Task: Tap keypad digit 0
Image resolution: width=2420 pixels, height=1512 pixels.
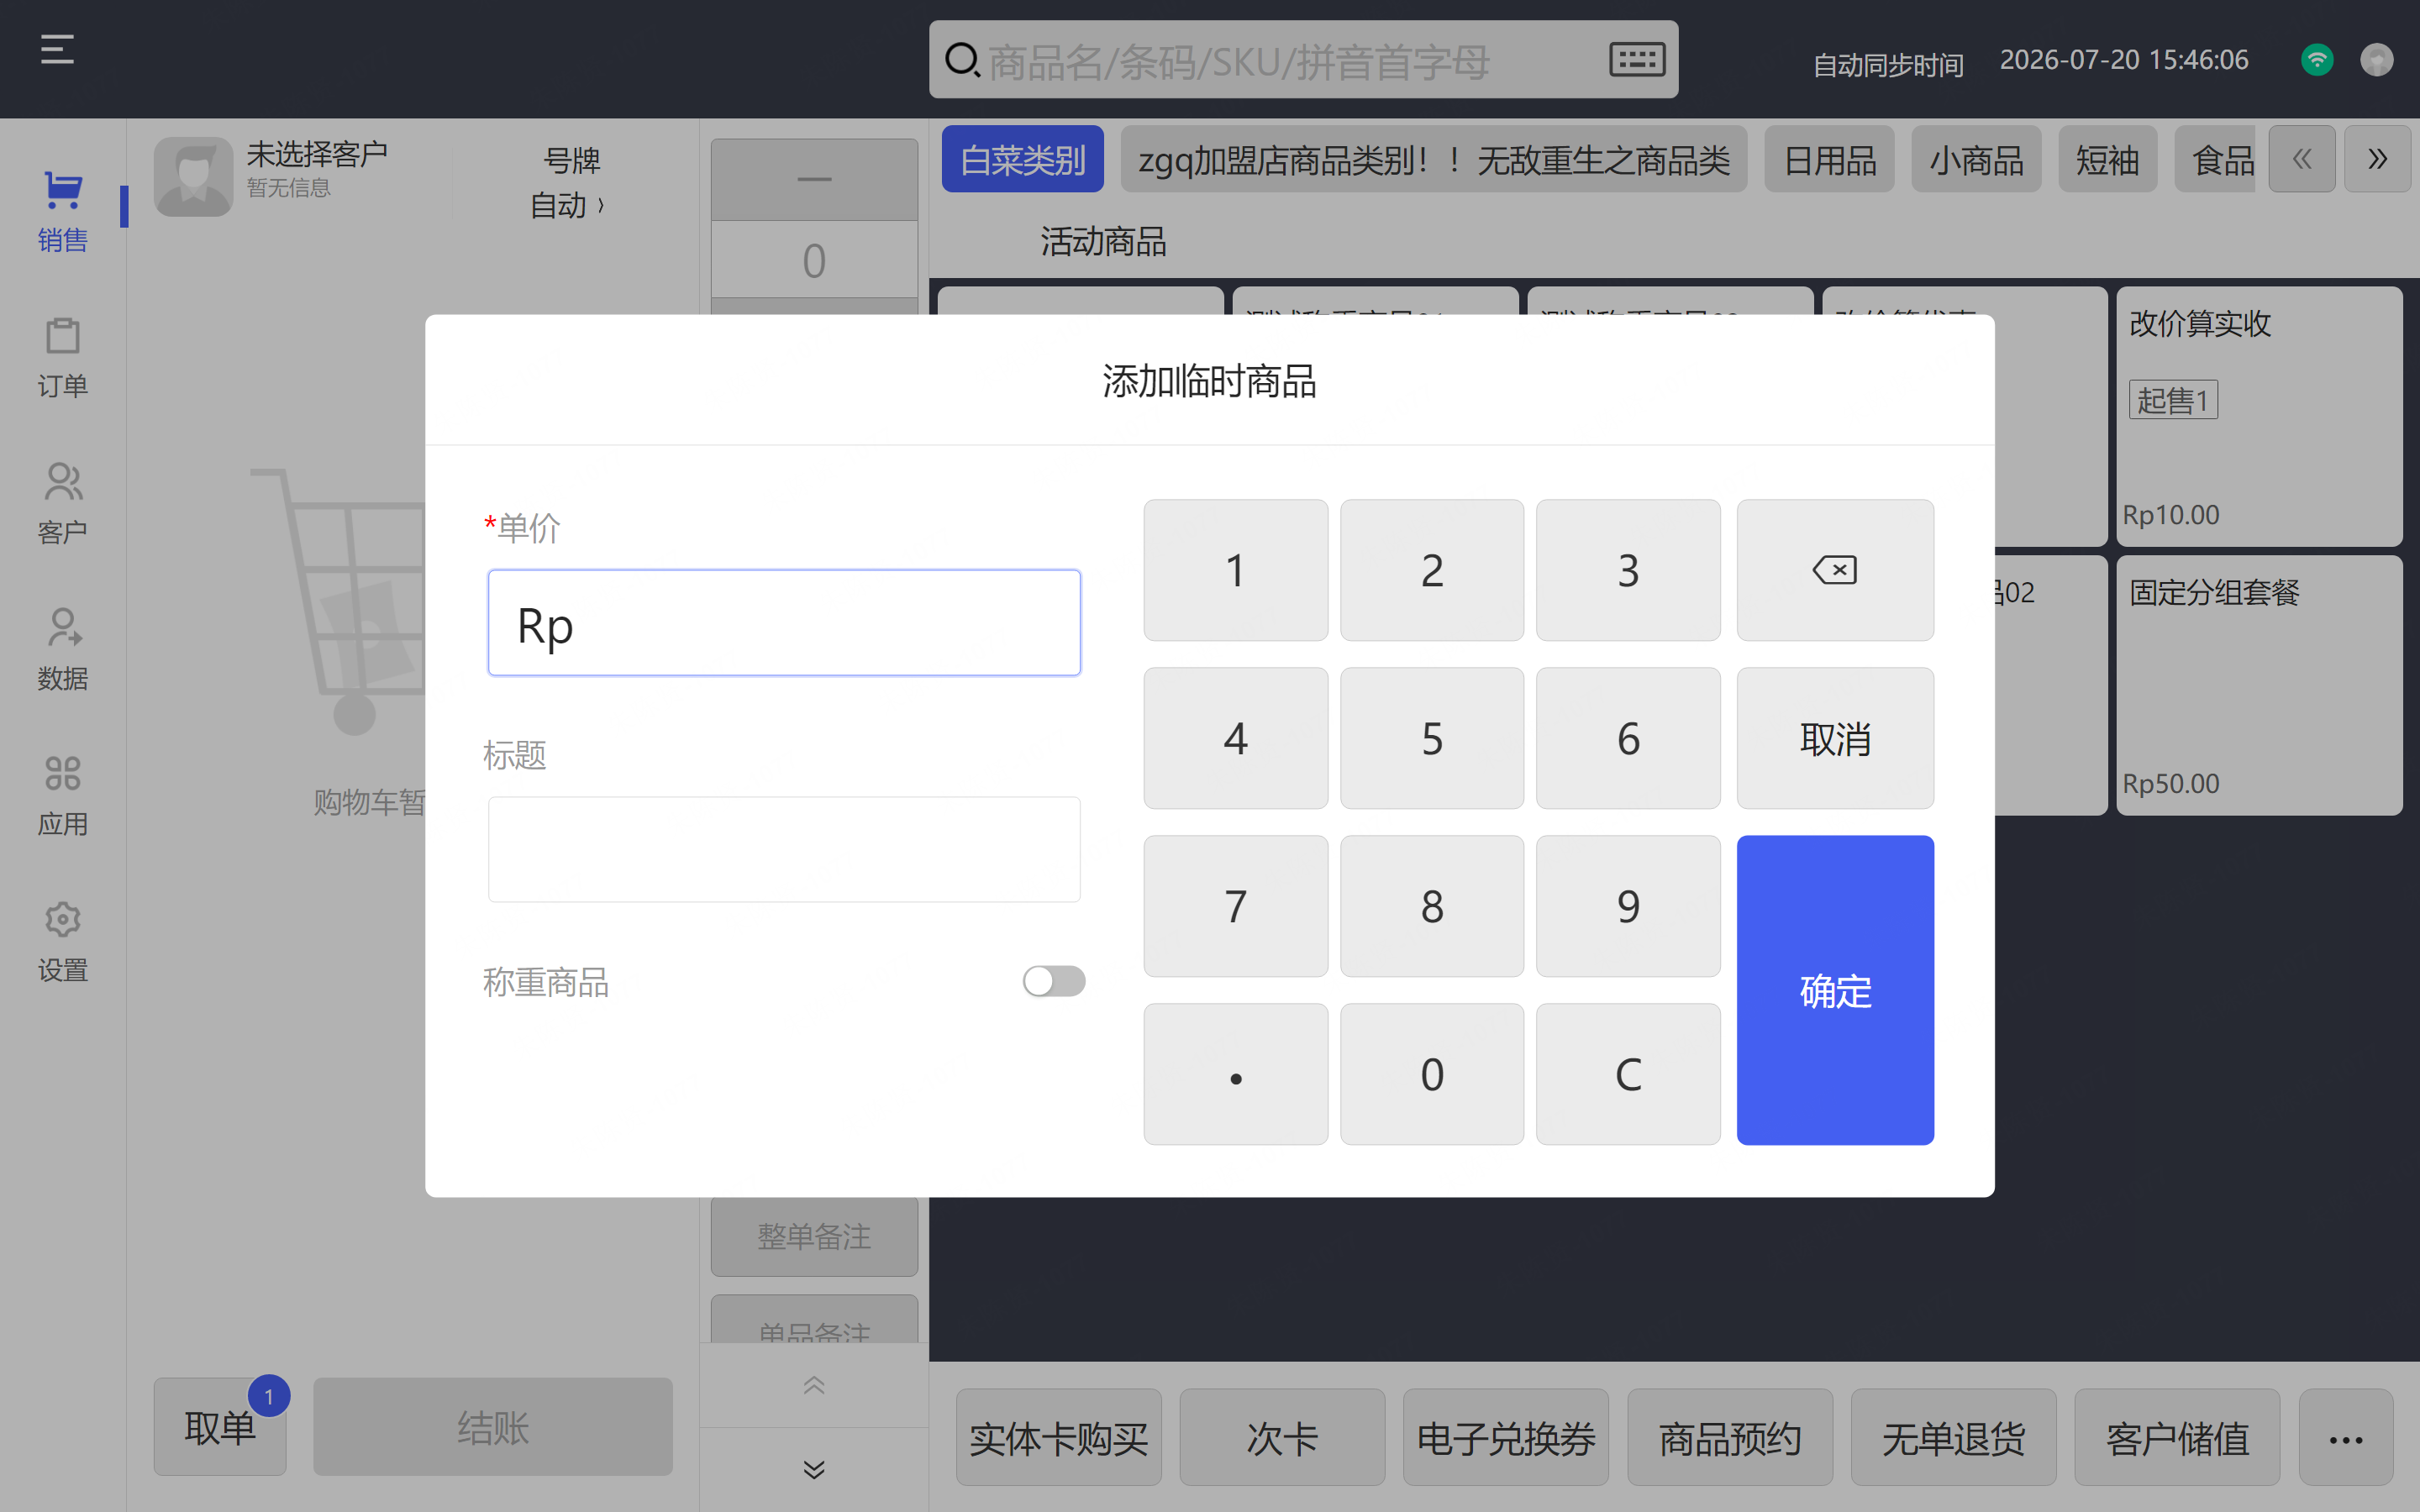Action: 1432,1074
